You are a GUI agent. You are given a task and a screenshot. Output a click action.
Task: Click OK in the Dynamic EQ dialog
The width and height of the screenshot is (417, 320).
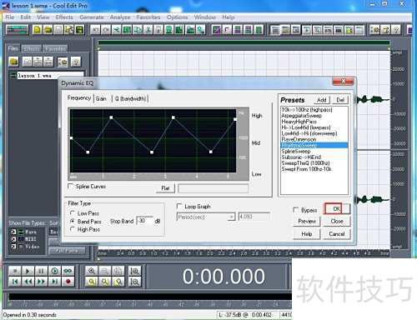[x=337, y=208]
